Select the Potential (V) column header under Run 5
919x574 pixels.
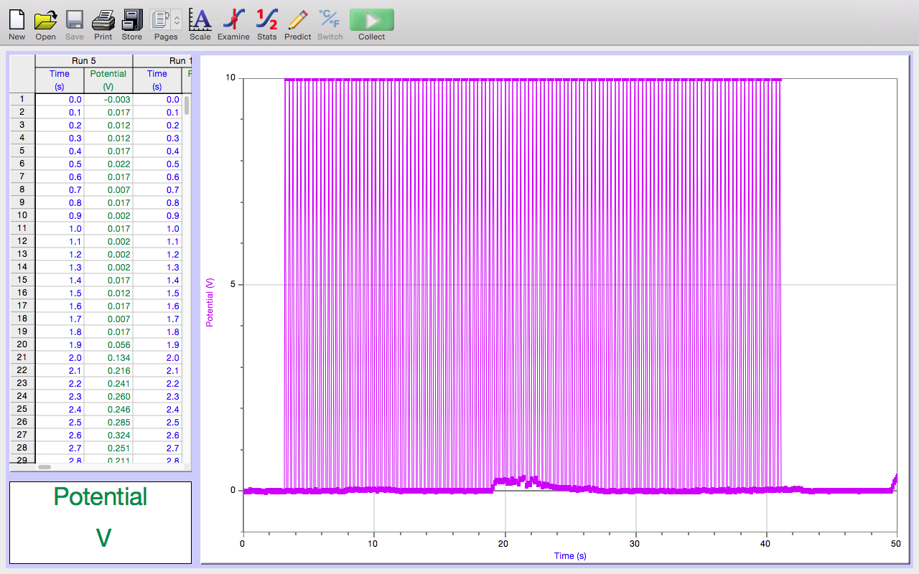(108, 80)
